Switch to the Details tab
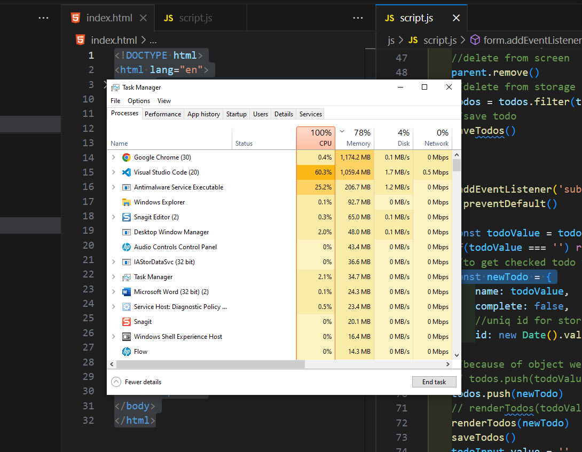This screenshot has width=582, height=452. (284, 114)
